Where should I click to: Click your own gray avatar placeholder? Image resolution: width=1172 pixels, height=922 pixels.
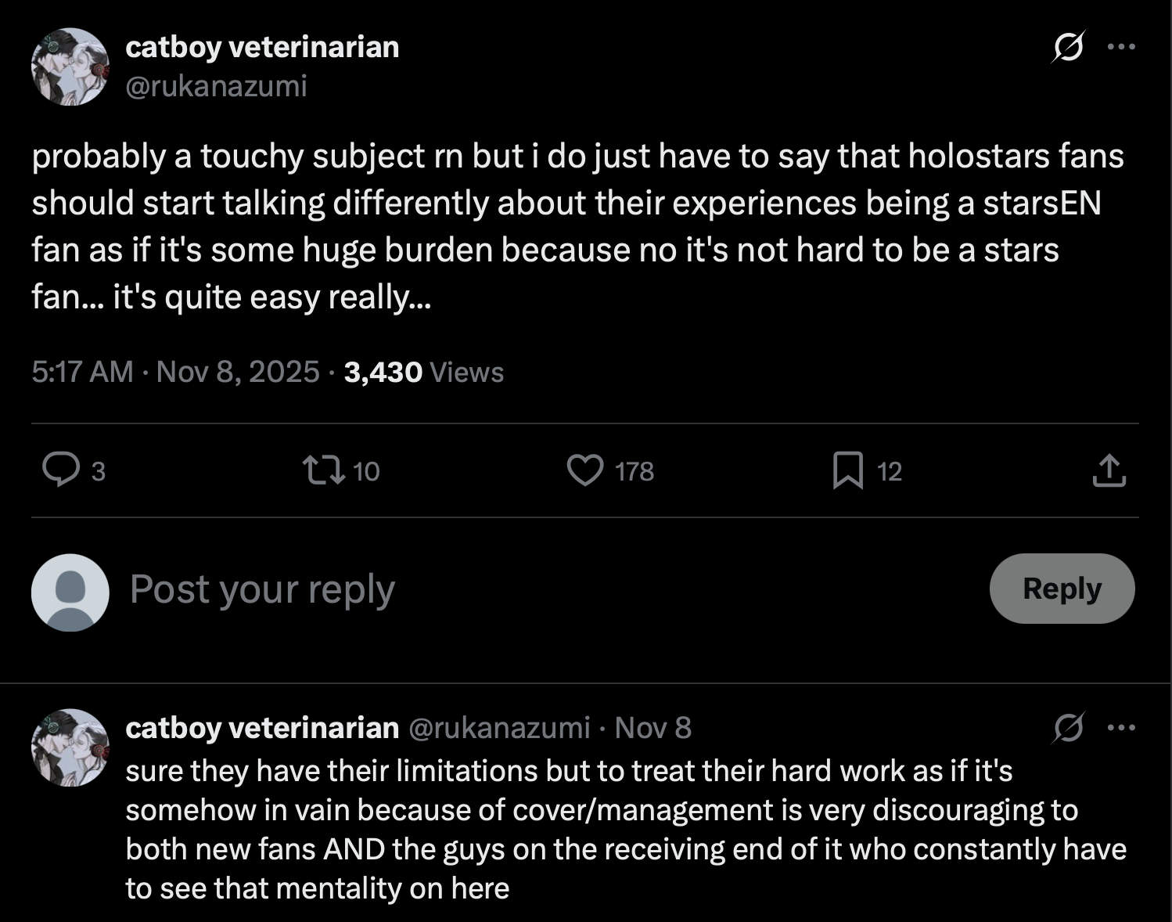[70, 592]
